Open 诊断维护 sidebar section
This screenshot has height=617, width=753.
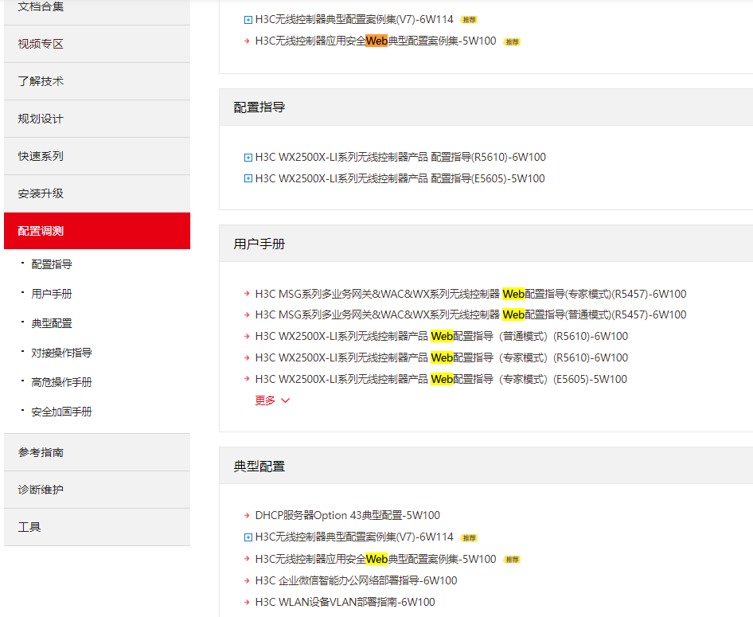[97, 490]
